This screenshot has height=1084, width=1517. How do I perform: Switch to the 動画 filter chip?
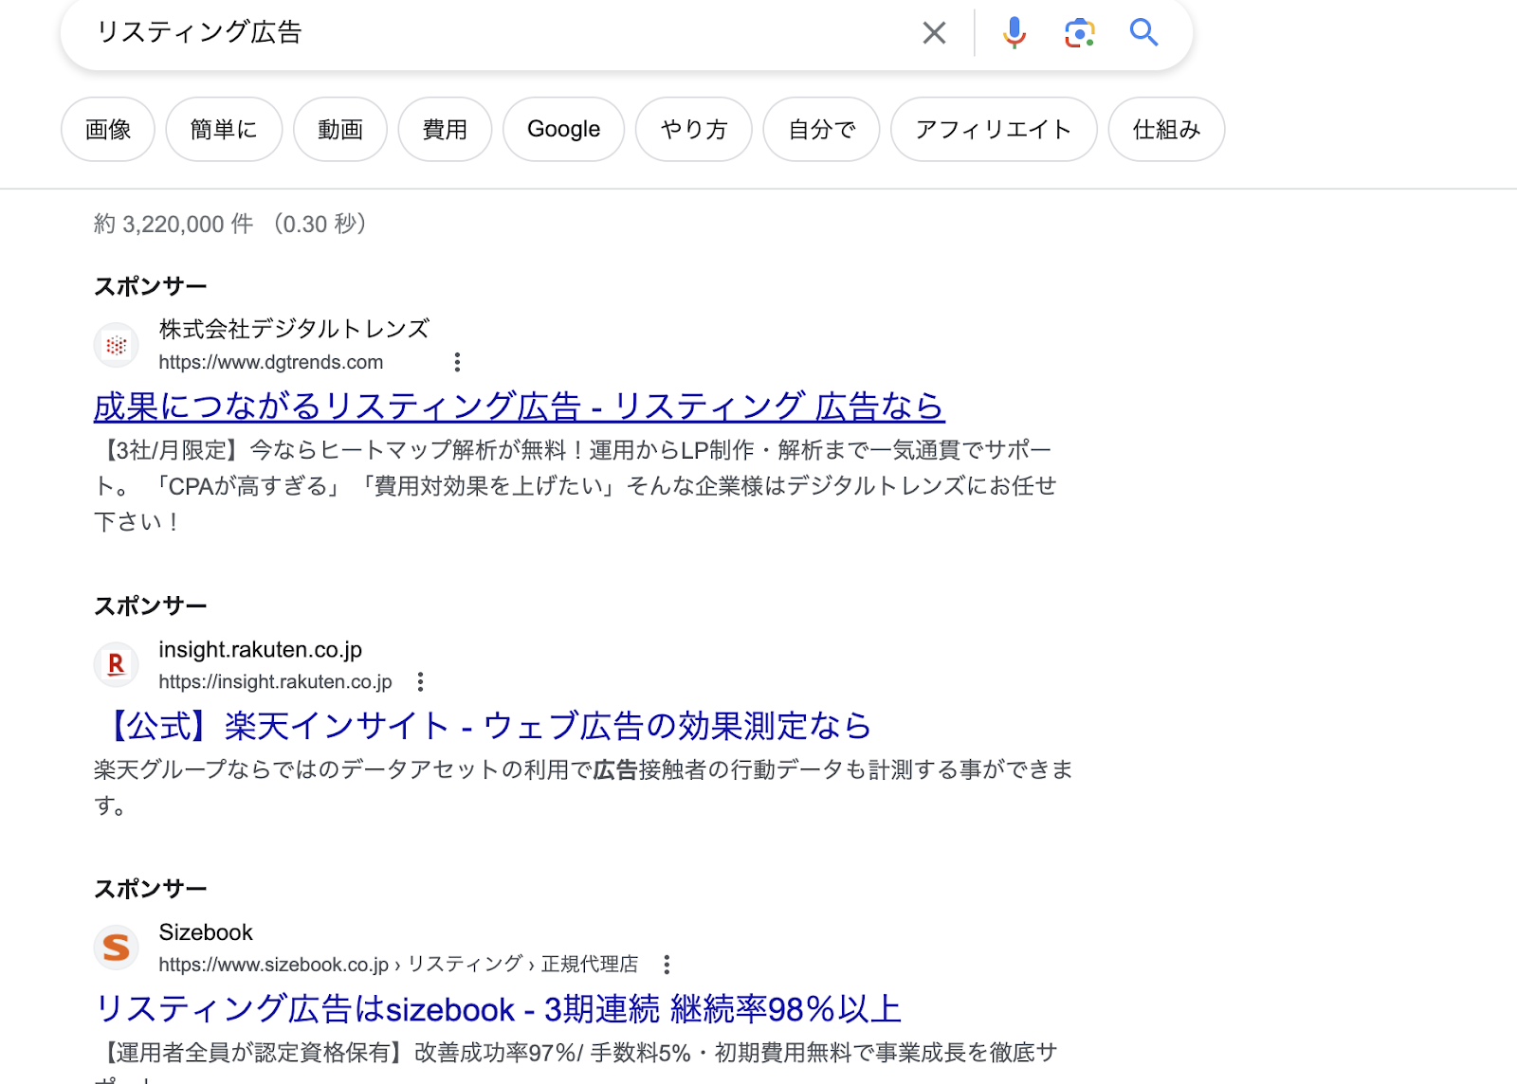pos(340,129)
